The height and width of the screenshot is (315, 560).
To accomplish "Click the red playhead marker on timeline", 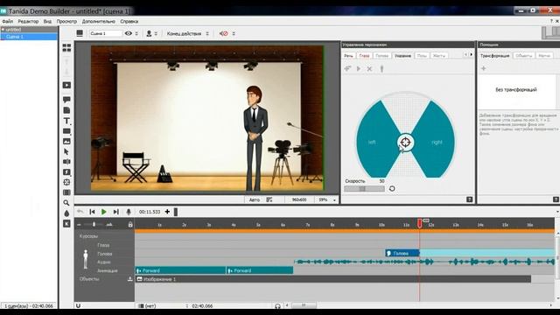I will coord(420,224).
